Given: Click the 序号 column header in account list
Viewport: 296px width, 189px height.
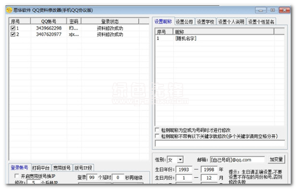Looking at the screenshot, I should 20,21.
